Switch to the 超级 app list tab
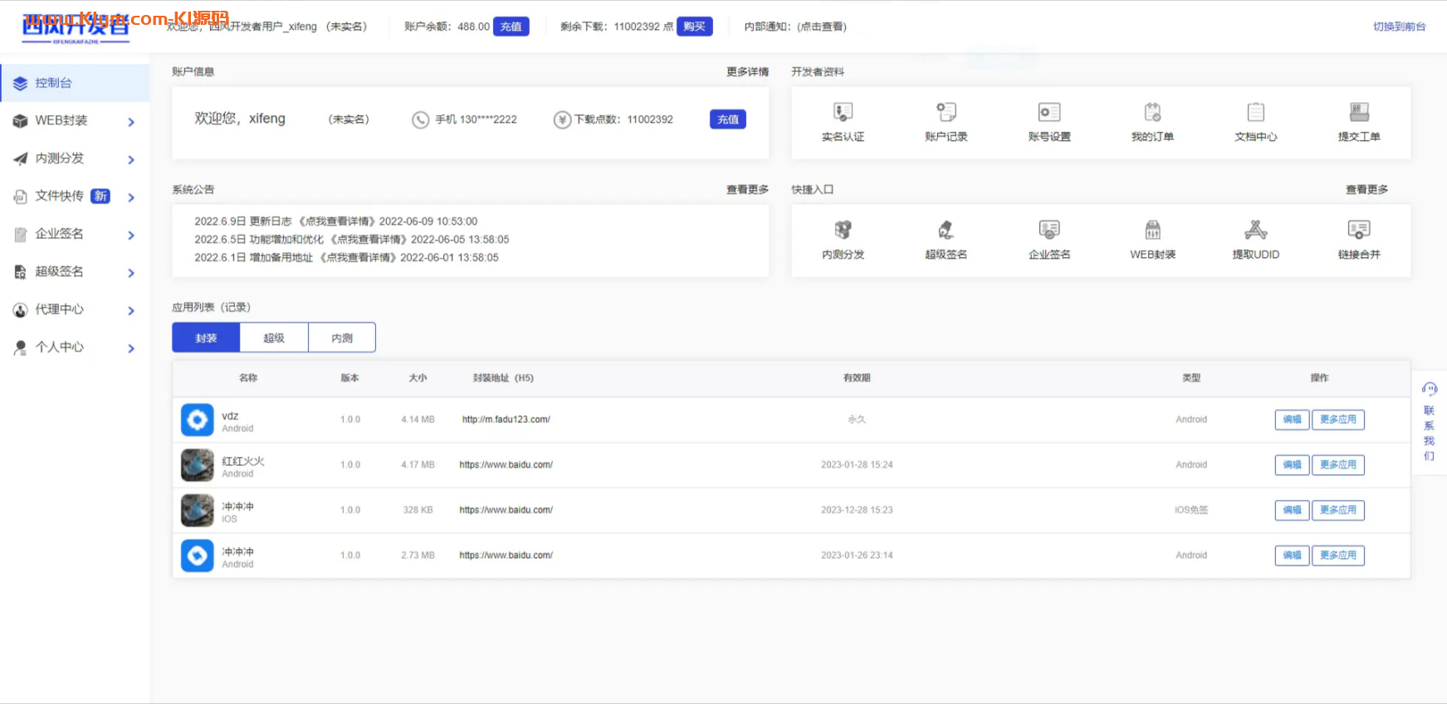 [274, 337]
